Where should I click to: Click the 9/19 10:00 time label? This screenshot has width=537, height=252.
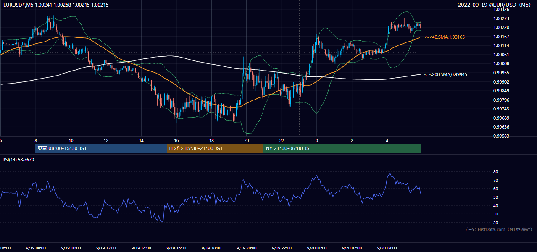coord(71,248)
